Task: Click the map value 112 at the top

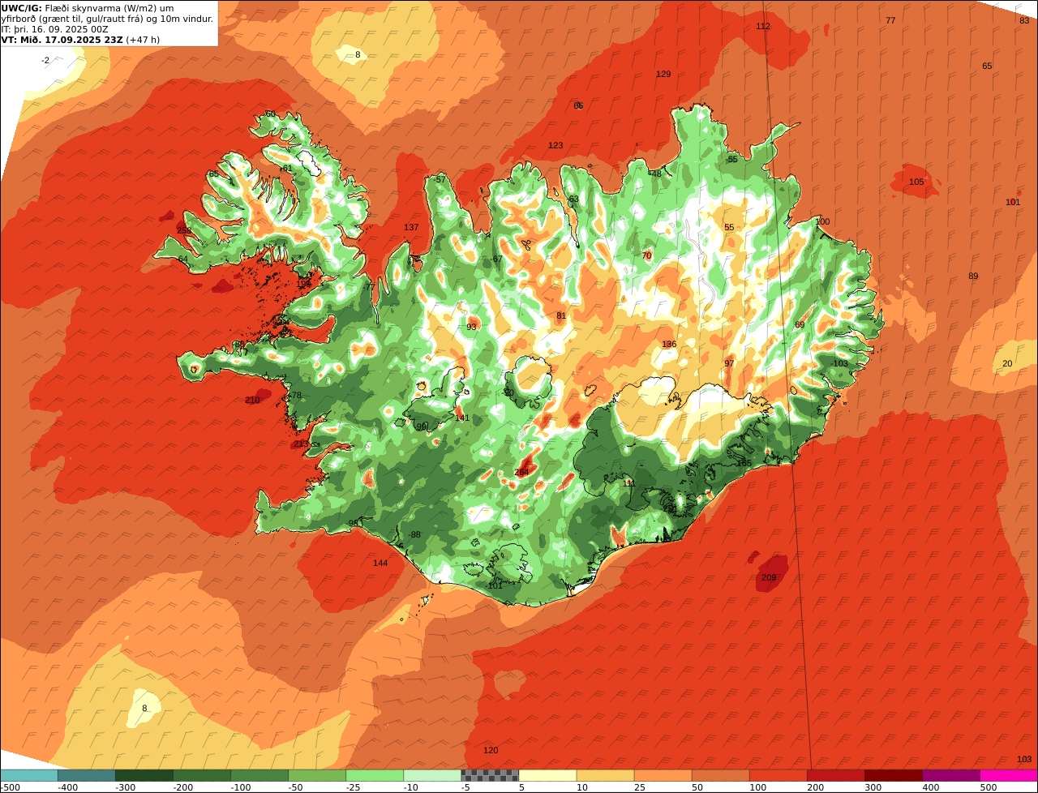Action: 763,26
